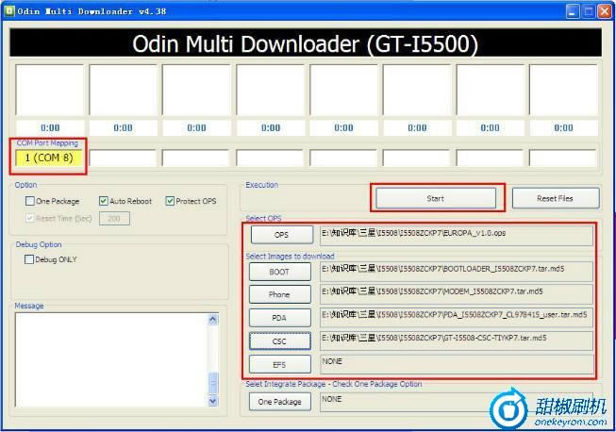Toggle the greyed Reset Time (Sec) checkbox
The image size is (616, 432).
[30, 218]
